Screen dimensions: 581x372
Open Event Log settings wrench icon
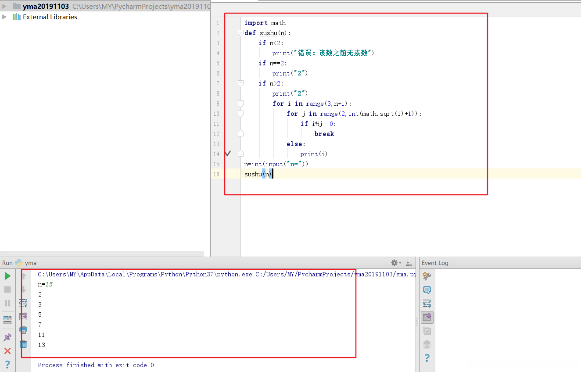(427, 276)
